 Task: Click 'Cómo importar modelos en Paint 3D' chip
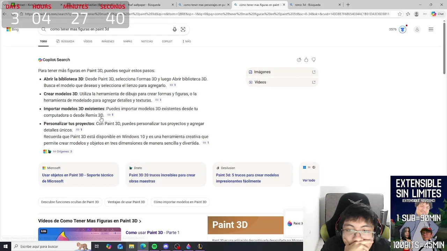[180, 202]
